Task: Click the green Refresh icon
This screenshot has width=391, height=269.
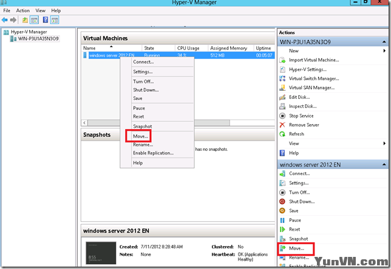Action: click(282, 134)
